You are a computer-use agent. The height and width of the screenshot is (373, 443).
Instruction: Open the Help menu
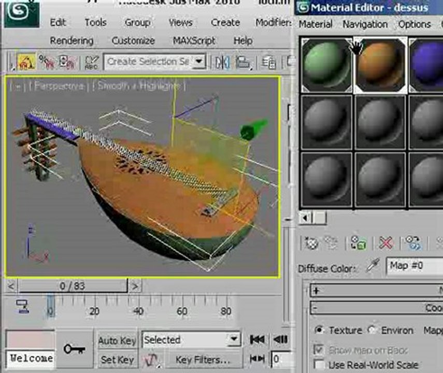(243, 41)
